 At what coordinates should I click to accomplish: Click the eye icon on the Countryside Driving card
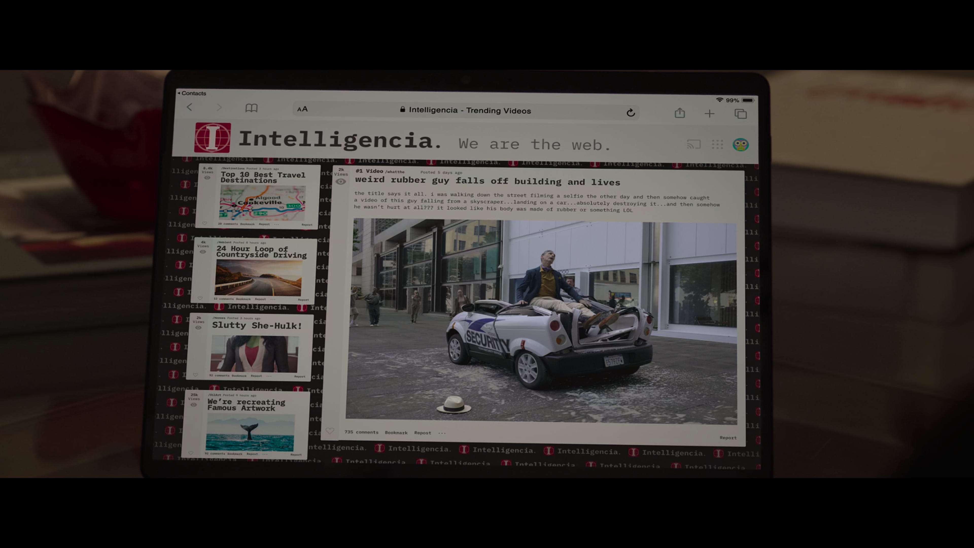(203, 252)
